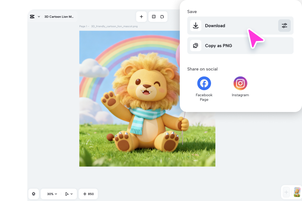The image size is (302, 201).
Task: Open download settings sliders icon
Action: pos(284,25)
